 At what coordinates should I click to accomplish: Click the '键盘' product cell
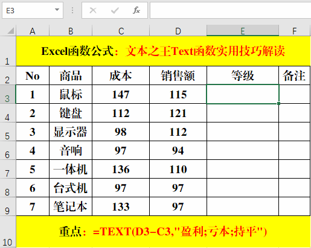(71, 113)
